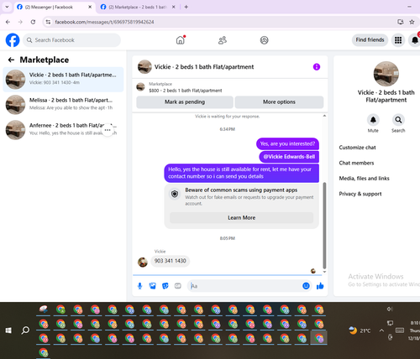Click browser back arrow
The image size is (420, 359).
[x=8, y=22]
